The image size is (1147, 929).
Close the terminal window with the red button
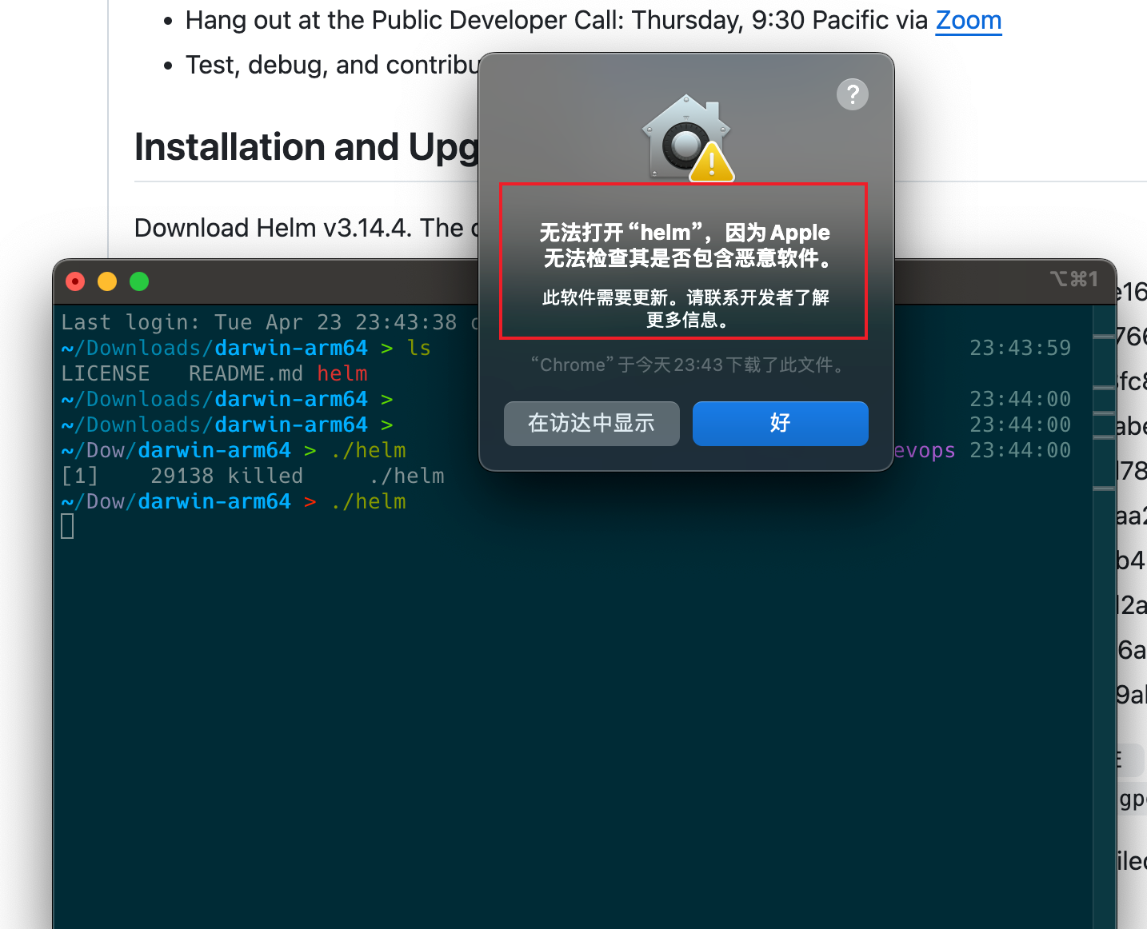point(75,281)
